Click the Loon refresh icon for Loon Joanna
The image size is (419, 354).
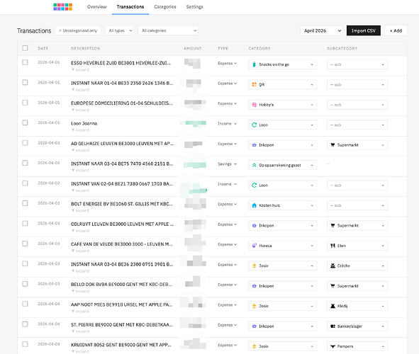[x=254, y=125]
